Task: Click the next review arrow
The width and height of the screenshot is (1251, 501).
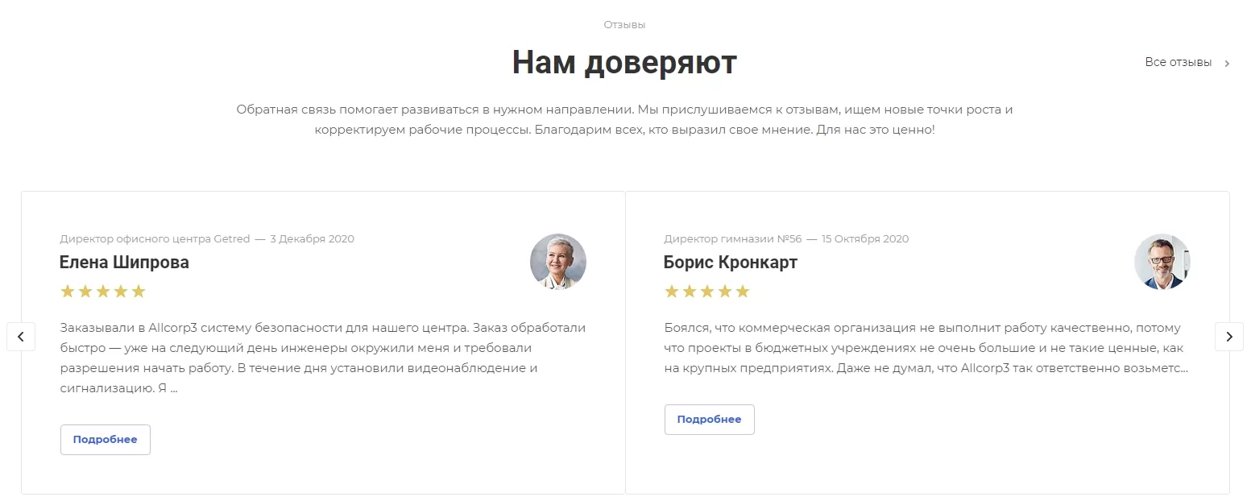Action: point(1229,337)
